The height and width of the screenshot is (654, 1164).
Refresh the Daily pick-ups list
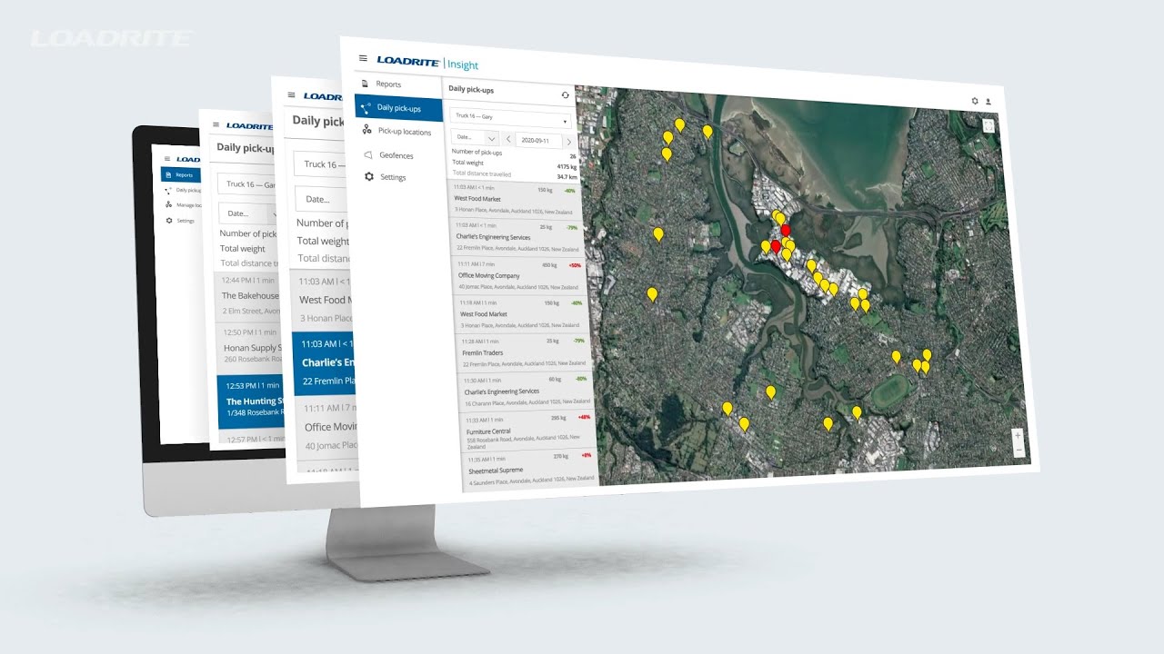565,94
